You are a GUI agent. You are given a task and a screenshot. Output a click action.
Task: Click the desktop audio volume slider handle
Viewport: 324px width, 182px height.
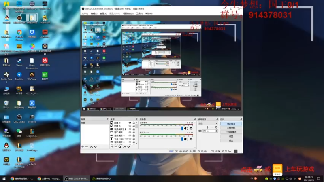coord(182,128)
